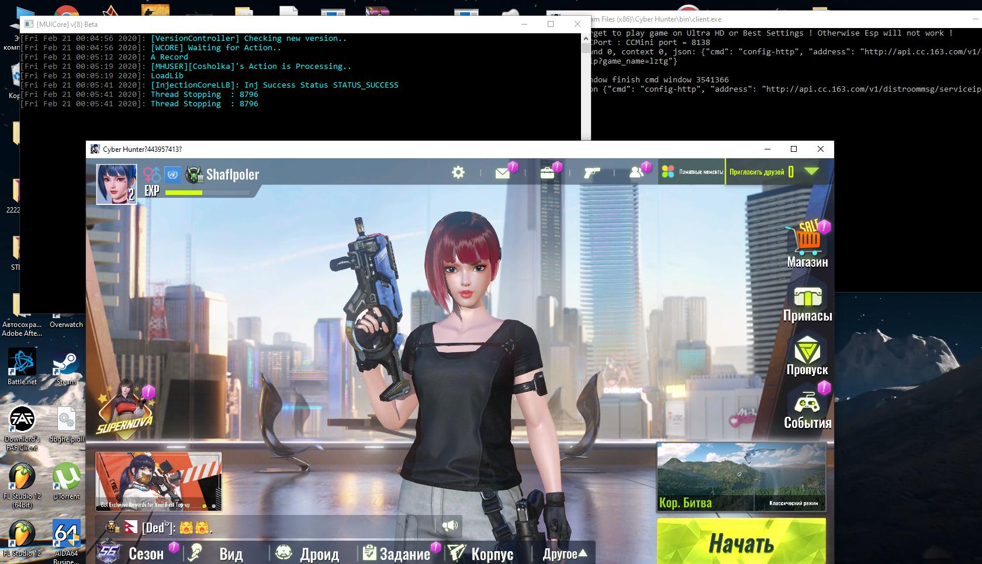This screenshot has height=564, width=982.
Task: Click the gender symbols icon
Action: [152, 174]
